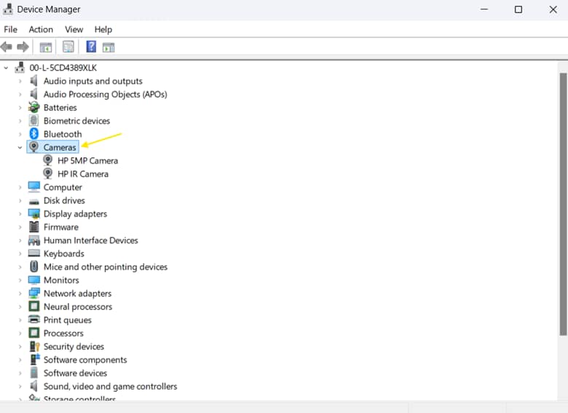Expand the Bluetooth chevron
The height and width of the screenshot is (413, 568).
(x=20, y=134)
